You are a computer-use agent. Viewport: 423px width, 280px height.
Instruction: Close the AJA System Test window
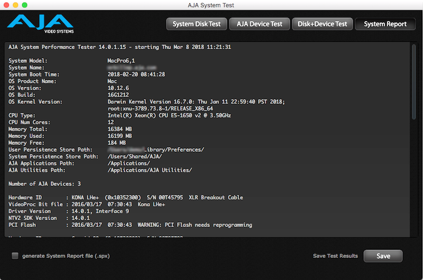(6, 5)
